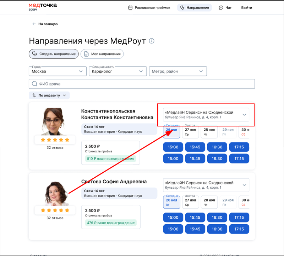Screen dimensions: 284x256
Task: Click the five-star rating under Святова's photo
Action: point(55,210)
